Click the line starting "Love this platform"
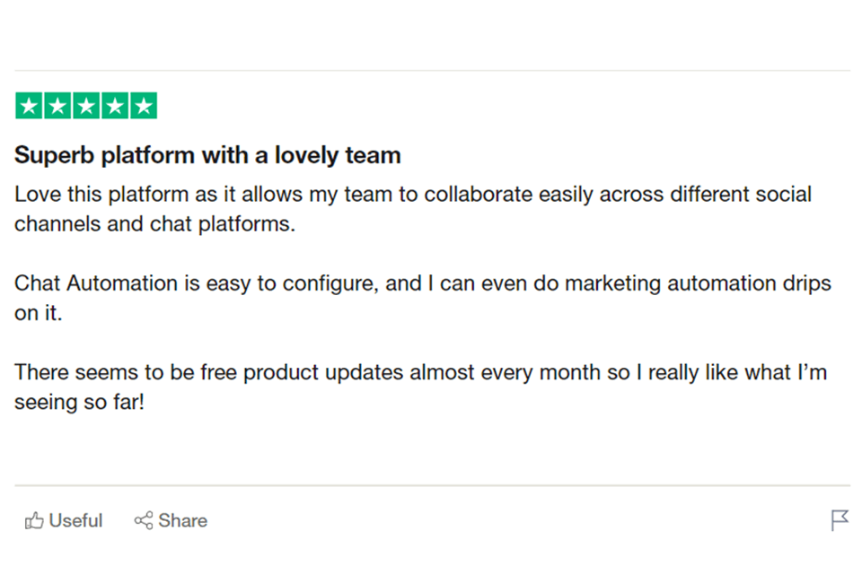The image size is (862, 574). pos(412,194)
